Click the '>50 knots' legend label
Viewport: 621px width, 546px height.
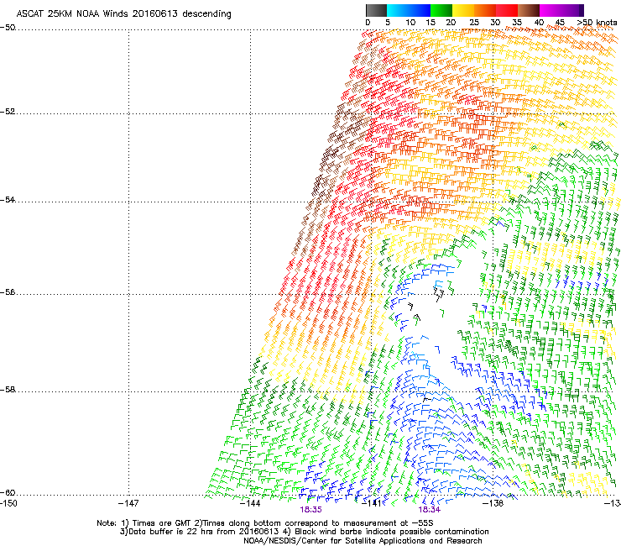coord(597,23)
